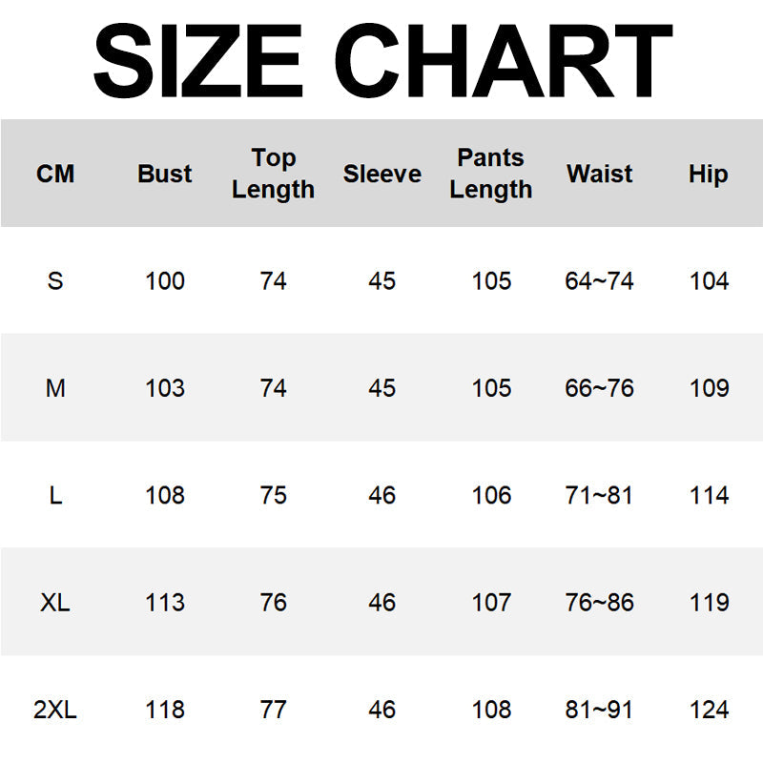763x763 pixels.
Task: Click the 2XL size row label
Action: point(55,711)
